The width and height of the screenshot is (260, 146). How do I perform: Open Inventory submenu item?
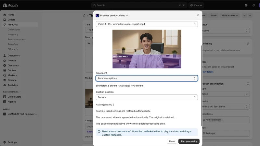click(x=13, y=34)
